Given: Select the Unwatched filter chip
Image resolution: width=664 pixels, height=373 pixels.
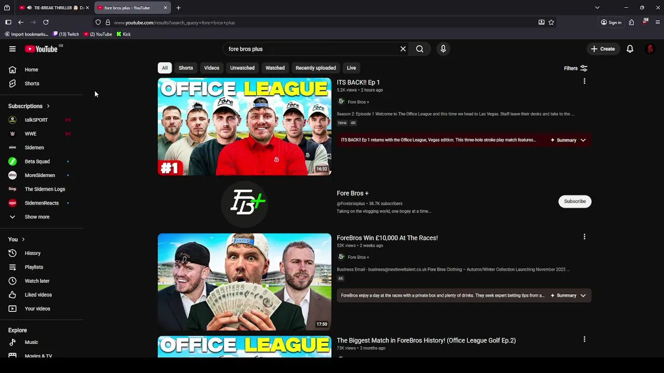Looking at the screenshot, I should 242,68.
